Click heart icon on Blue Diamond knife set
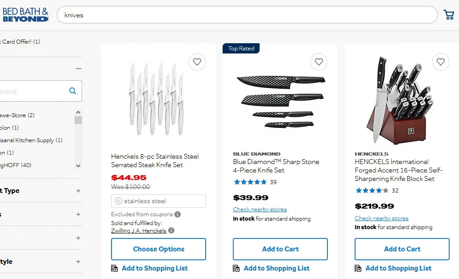459x279 pixels. click(319, 62)
